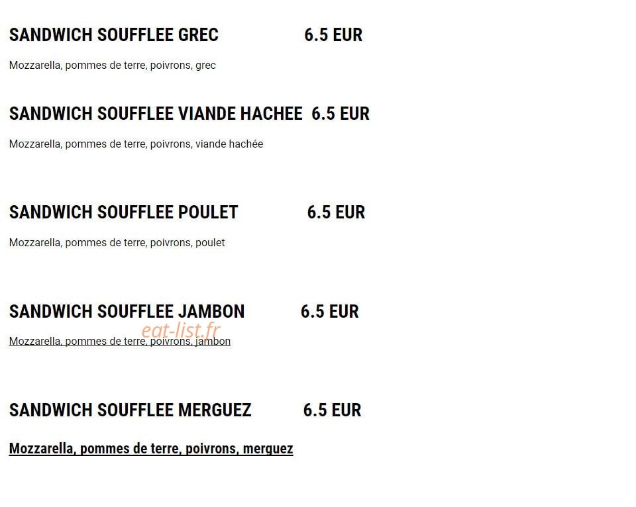Select the Merguez sandwich 6.5 EUR price
The height and width of the screenshot is (507, 636).
pos(332,410)
